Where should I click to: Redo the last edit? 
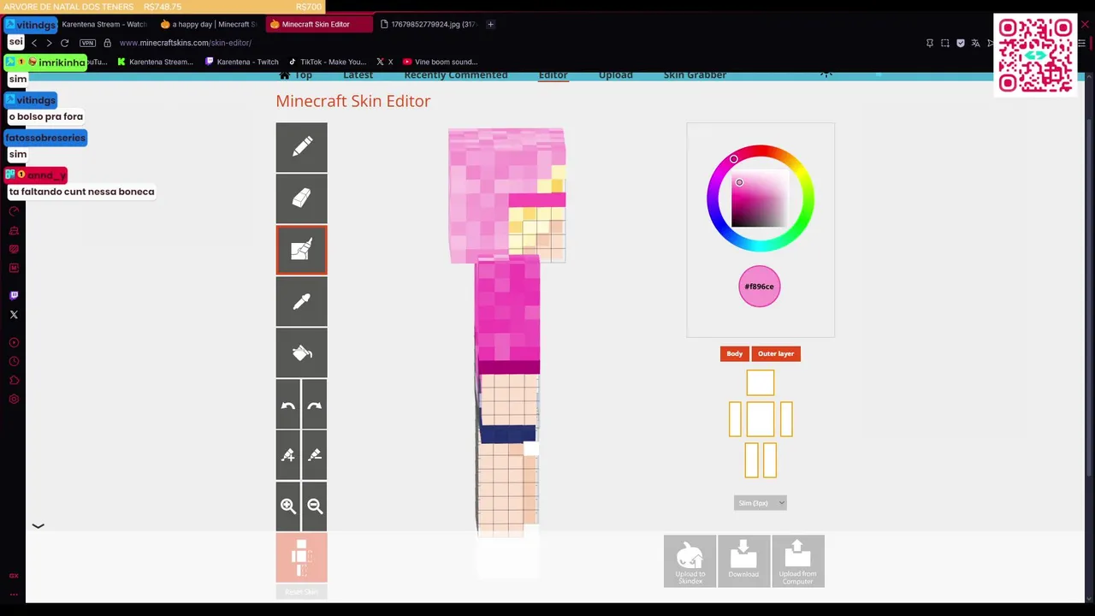(315, 404)
